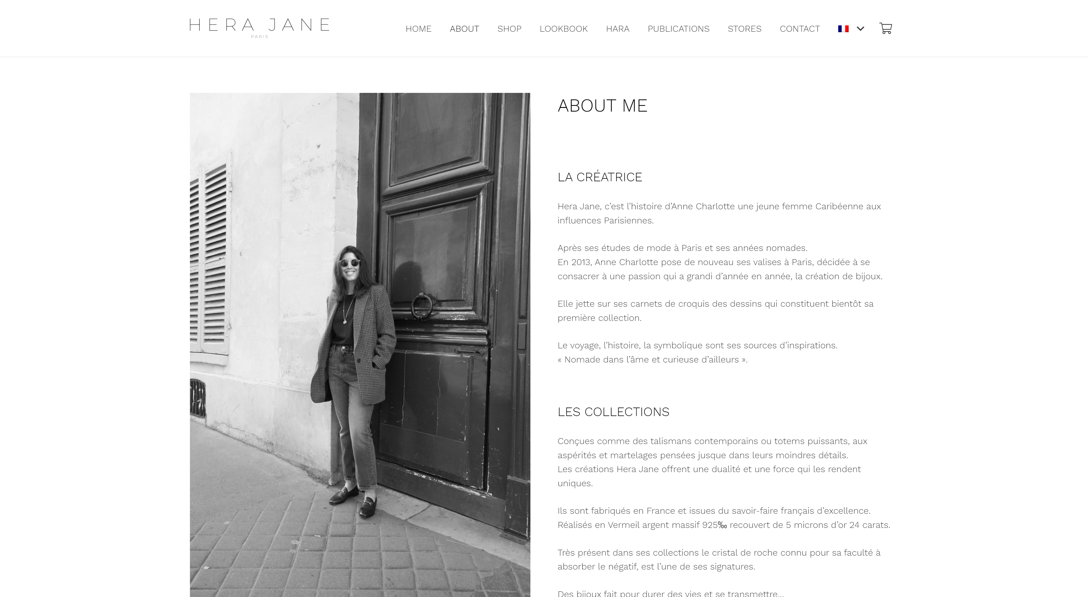The height and width of the screenshot is (597, 1088).
Task: Click the paragraph starting "Hera Jane, c'est"
Action: click(719, 213)
